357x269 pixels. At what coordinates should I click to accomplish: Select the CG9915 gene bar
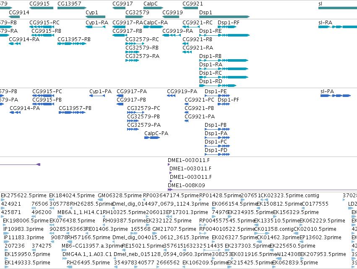(x=41, y=8)
